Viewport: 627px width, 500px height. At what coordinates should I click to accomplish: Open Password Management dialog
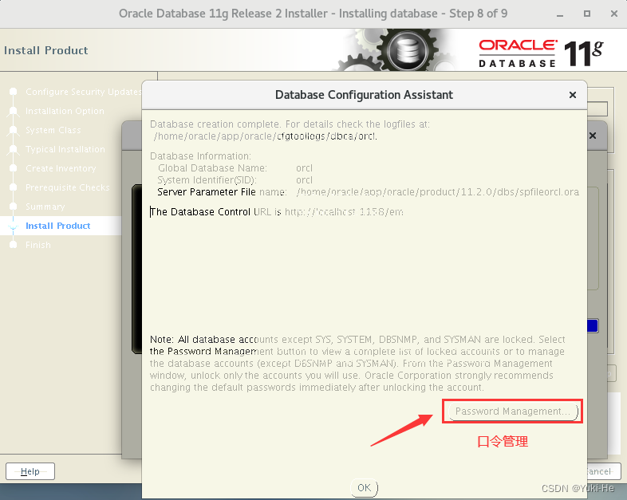pos(514,411)
